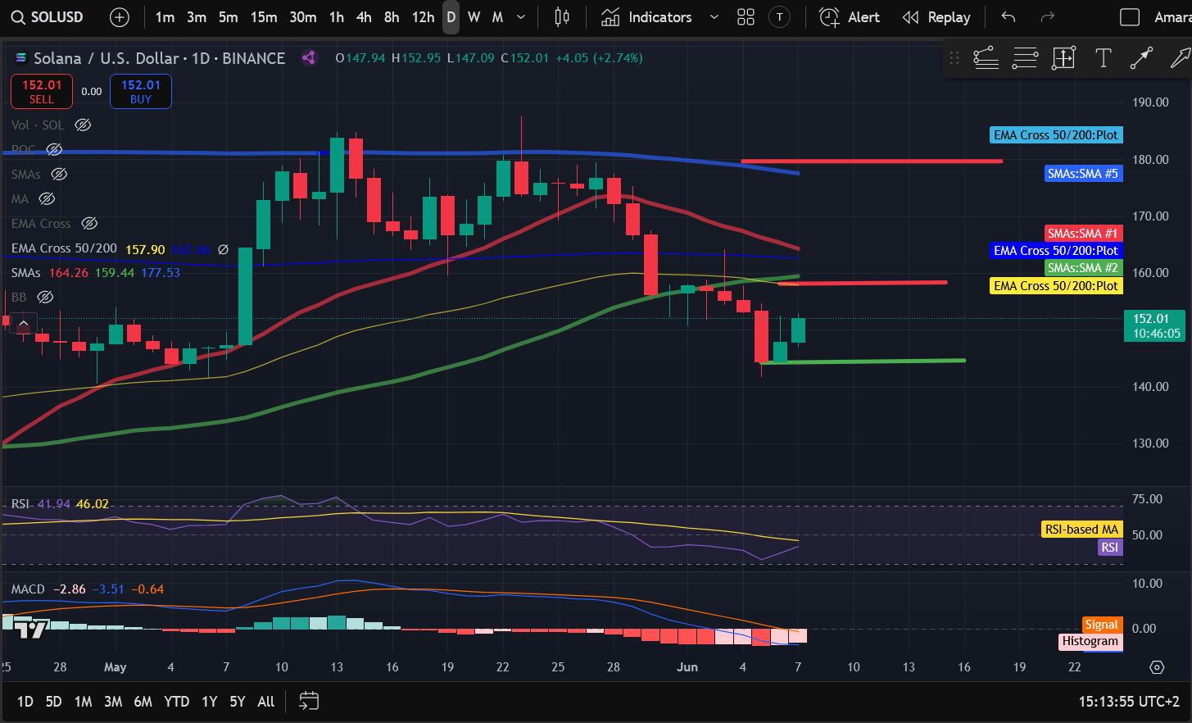Screen dimensions: 1192x723
Task: Set the 1M date range
Action: click(x=83, y=702)
